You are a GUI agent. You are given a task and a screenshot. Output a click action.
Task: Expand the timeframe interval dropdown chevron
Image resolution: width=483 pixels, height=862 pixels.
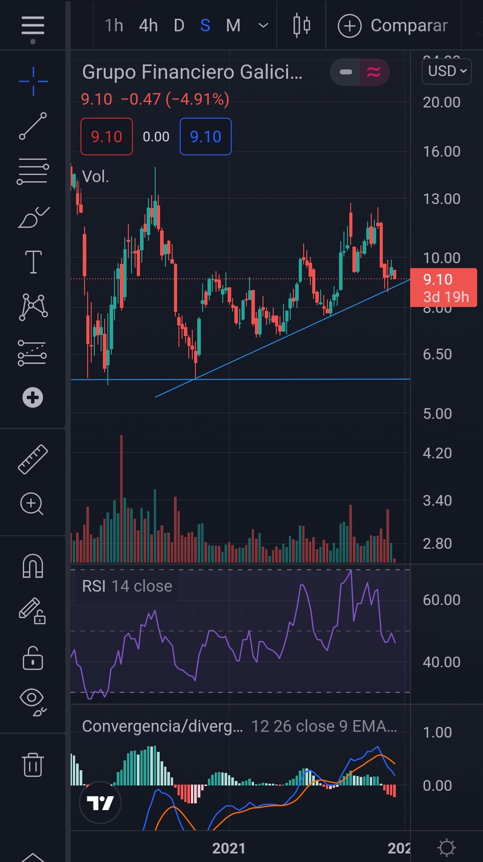pyautogui.click(x=263, y=26)
